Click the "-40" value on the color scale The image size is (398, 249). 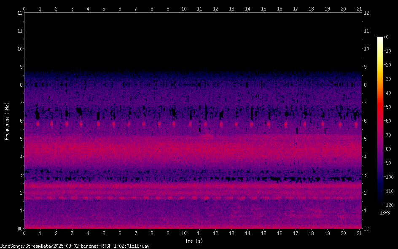pos(387,93)
